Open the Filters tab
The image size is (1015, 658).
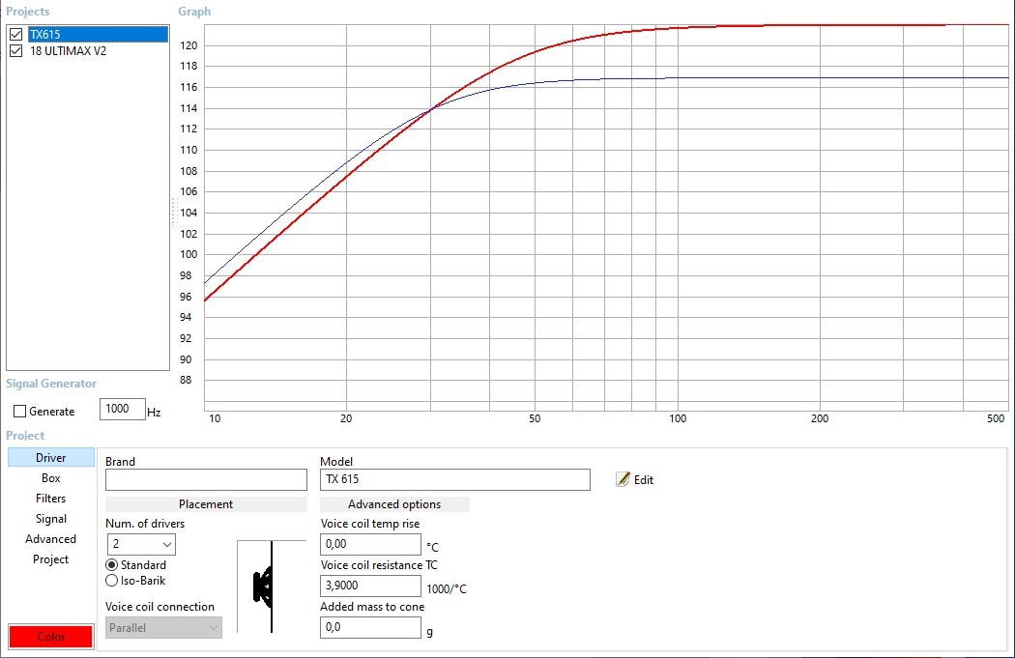(51, 499)
